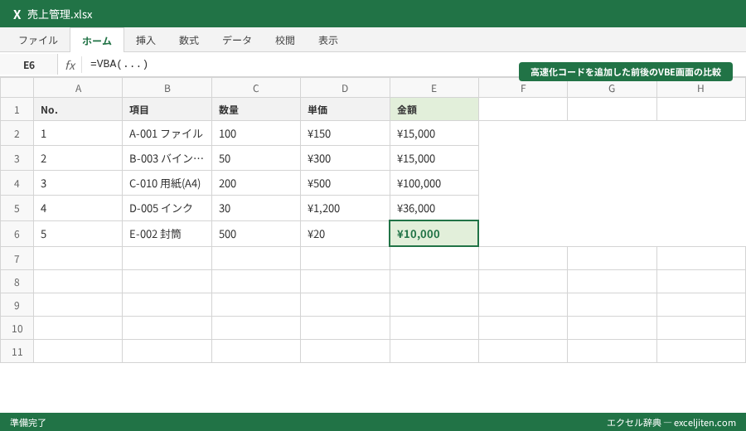Viewport: 746px width, 431px height.
Task: Click the fx insert function icon
Action: pos(70,65)
